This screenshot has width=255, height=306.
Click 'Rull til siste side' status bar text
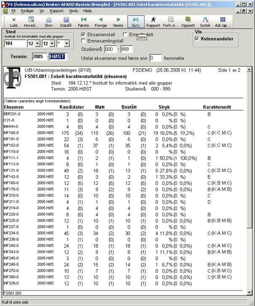coord(15,302)
